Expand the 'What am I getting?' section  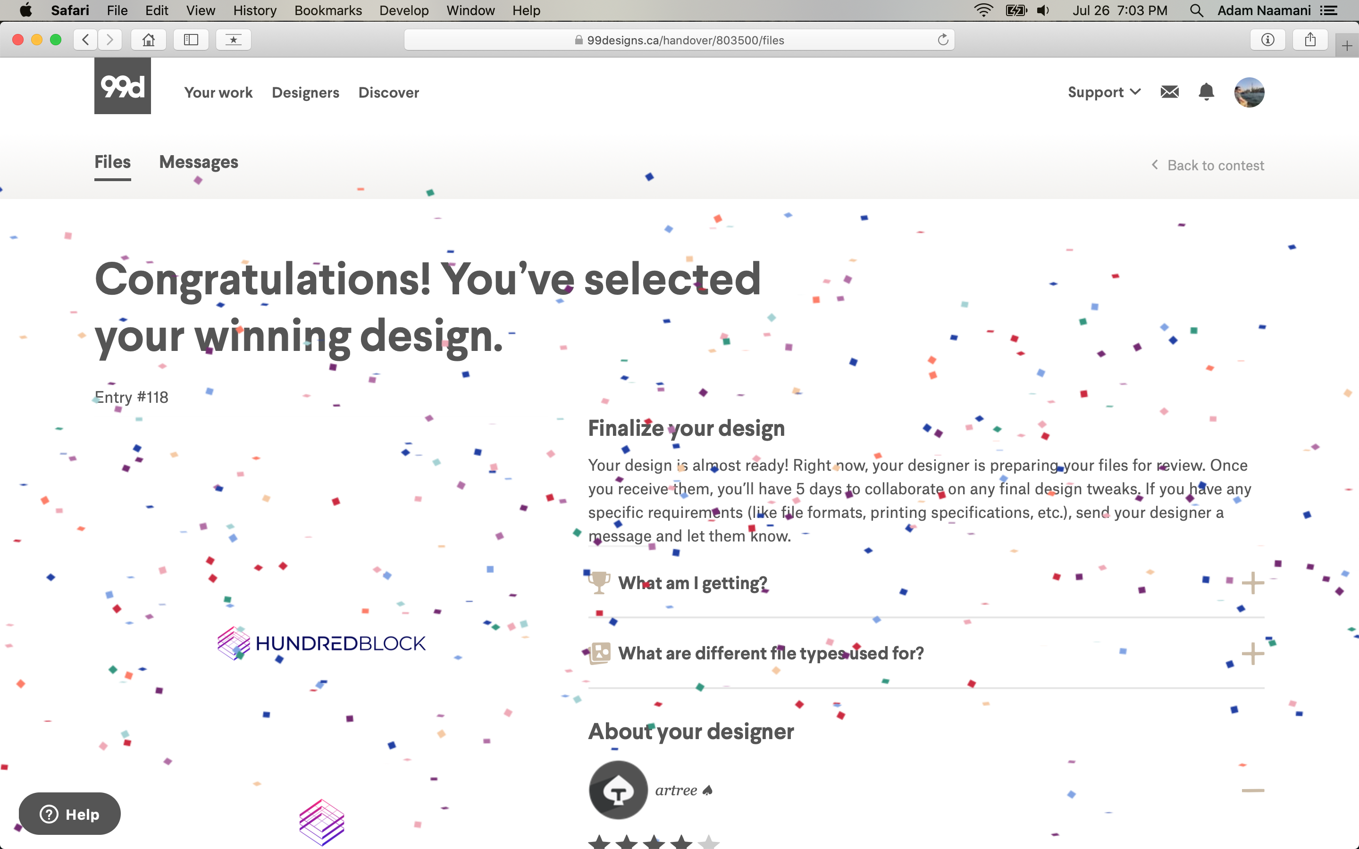(x=1252, y=583)
